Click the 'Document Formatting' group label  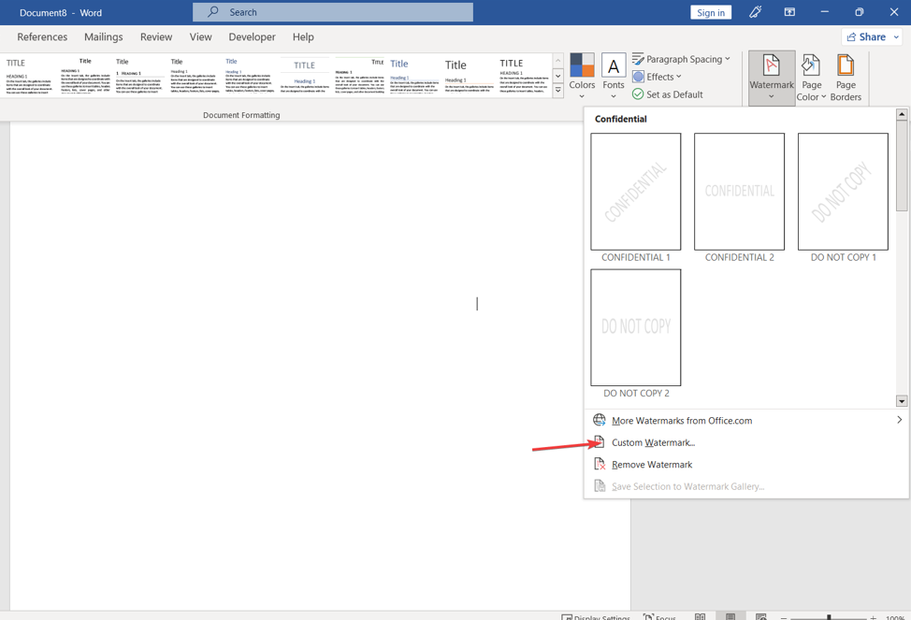pos(241,115)
